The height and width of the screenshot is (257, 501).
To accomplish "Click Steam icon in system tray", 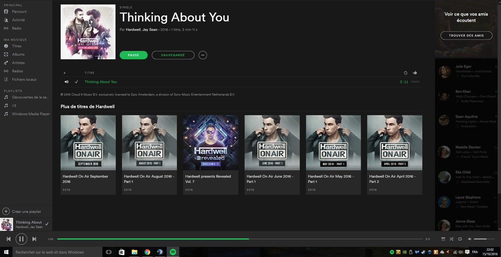I will 423,252.
